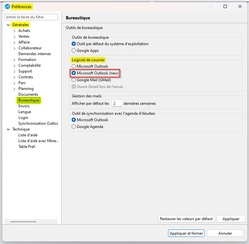Image resolution: width=249 pixels, height=244 pixels.
Task: Open Liste d'aide under Technique
Action: click(x=28, y=135)
